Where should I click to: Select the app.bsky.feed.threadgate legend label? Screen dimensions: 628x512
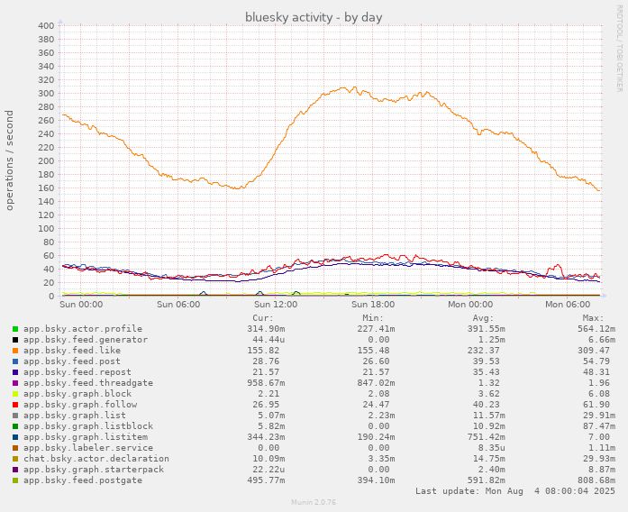click(x=88, y=383)
